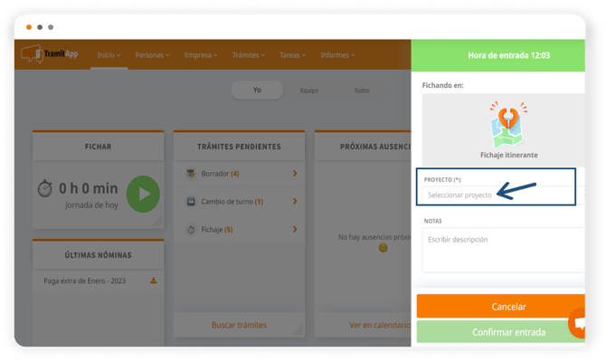
Task: Click the Fichar card header
Action: (99, 147)
